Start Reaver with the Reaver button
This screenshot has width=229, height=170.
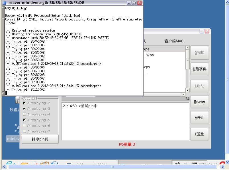pos(200,101)
